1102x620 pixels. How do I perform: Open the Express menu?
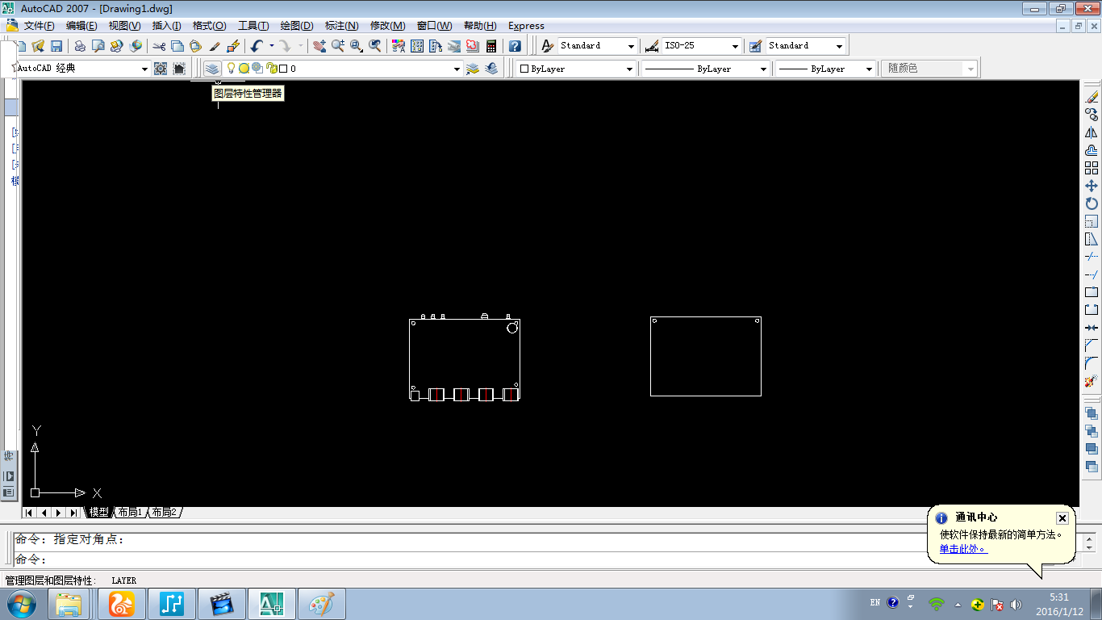[526, 26]
